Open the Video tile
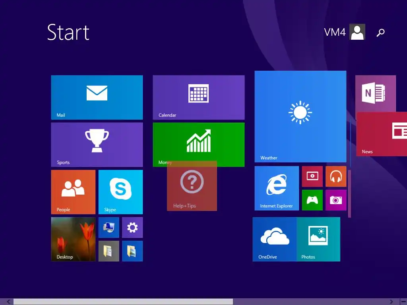The height and width of the screenshot is (305, 407). coord(312,176)
